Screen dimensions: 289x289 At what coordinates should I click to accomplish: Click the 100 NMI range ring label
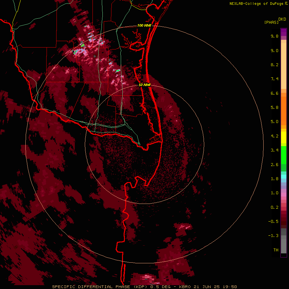click(144, 25)
